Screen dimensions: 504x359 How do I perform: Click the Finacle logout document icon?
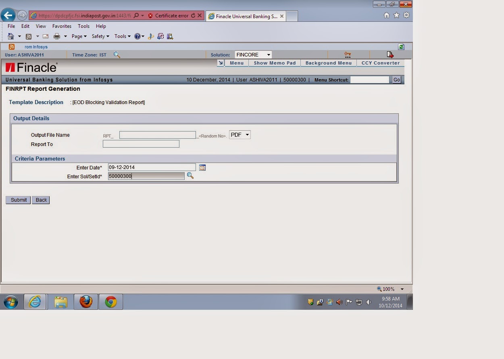coord(390,54)
